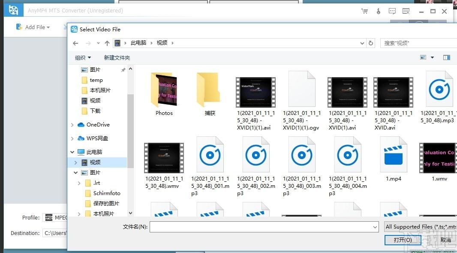Go back in Select Video File dialog
457x253 pixels.
click(x=75, y=43)
